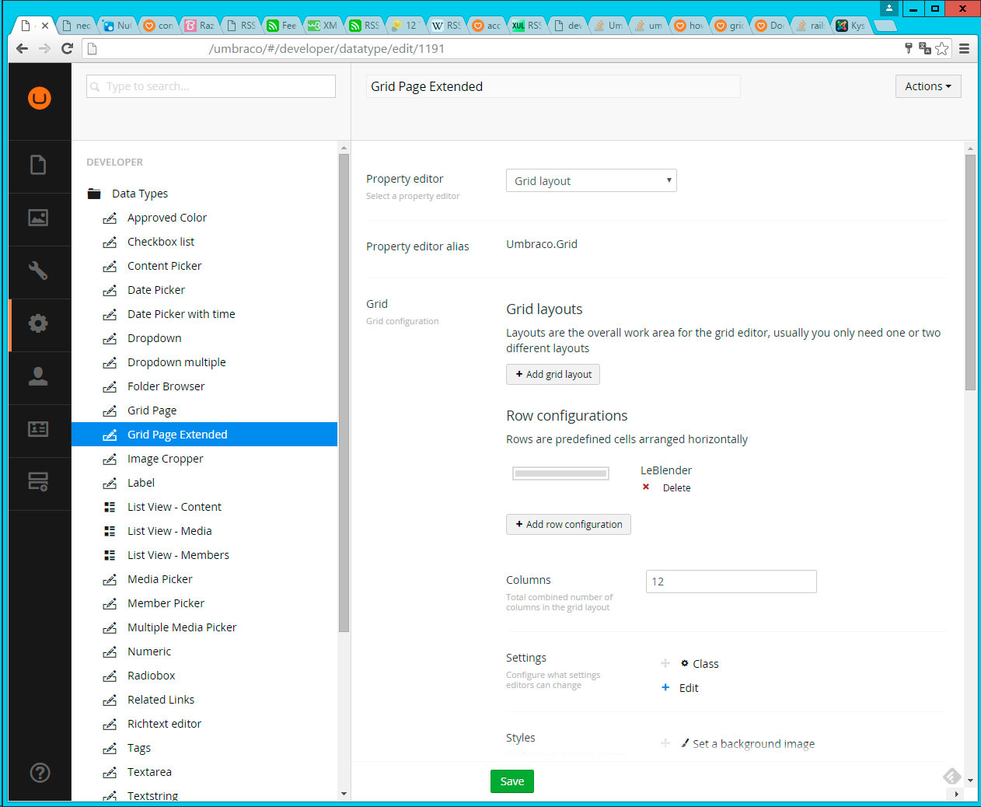Switch to the 'Raz' browser tab
This screenshot has width=981, height=807.
(199, 26)
